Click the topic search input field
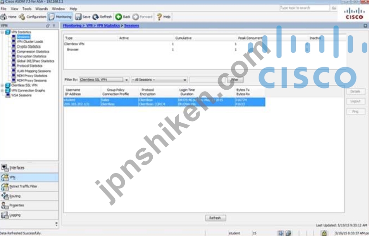The image size is (369, 236). [305, 8]
